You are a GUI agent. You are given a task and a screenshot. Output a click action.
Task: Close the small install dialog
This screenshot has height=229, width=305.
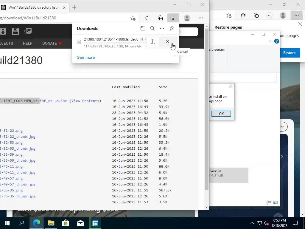231,86
